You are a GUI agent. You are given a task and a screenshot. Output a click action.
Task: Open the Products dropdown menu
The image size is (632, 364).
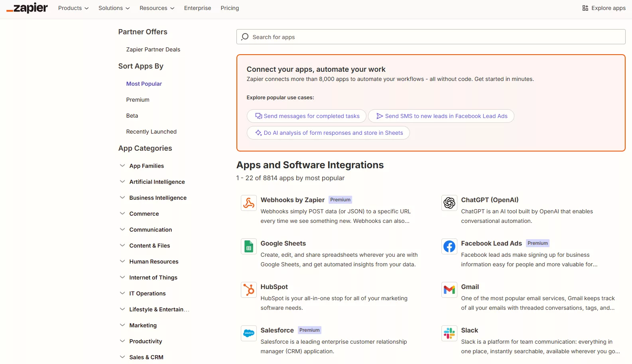(73, 8)
